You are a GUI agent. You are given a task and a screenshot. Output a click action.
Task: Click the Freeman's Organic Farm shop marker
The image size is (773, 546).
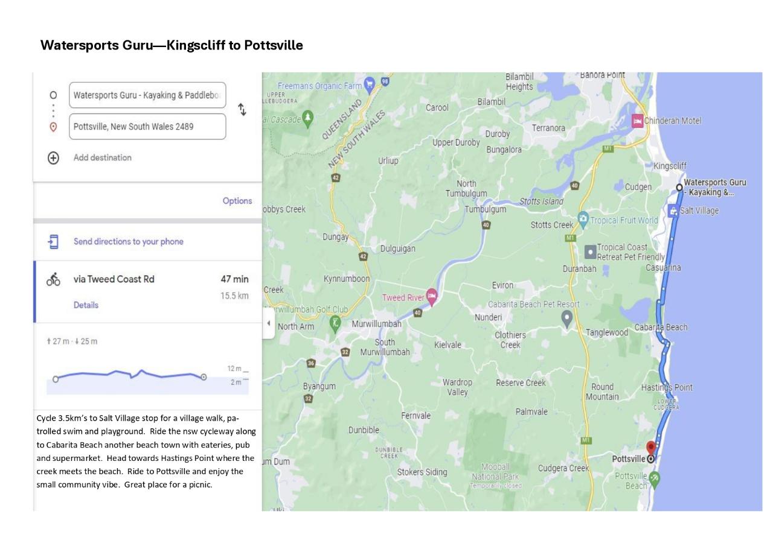[370, 84]
